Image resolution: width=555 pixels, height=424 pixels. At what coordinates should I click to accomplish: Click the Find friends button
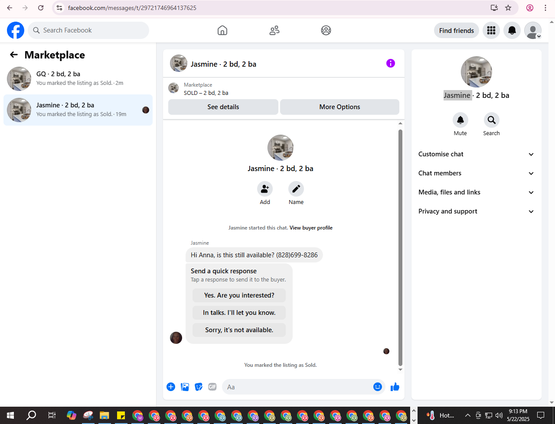[x=457, y=30]
